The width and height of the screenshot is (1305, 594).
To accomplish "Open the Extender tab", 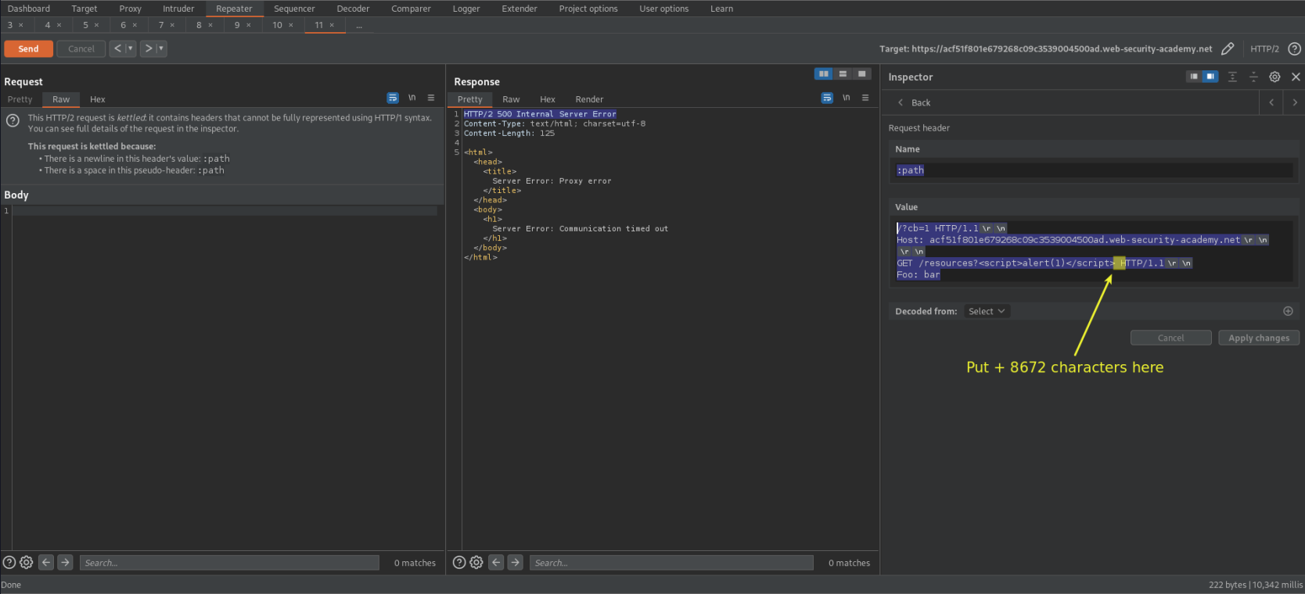I will 519,9.
